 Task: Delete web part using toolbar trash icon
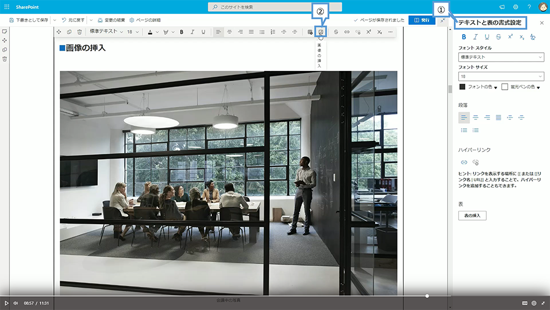click(80, 32)
